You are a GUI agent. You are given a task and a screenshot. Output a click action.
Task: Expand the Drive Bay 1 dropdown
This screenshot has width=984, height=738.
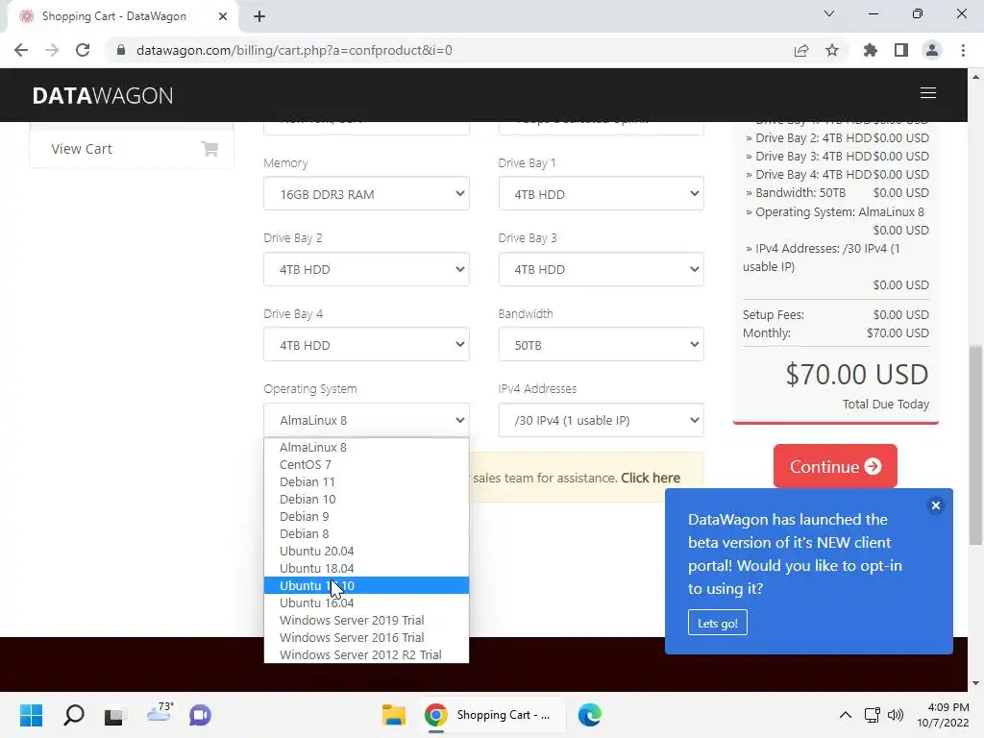tap(601, 194)
